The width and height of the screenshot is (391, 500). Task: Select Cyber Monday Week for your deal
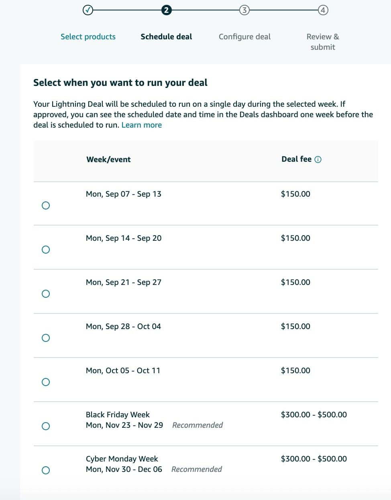point(46,470)
